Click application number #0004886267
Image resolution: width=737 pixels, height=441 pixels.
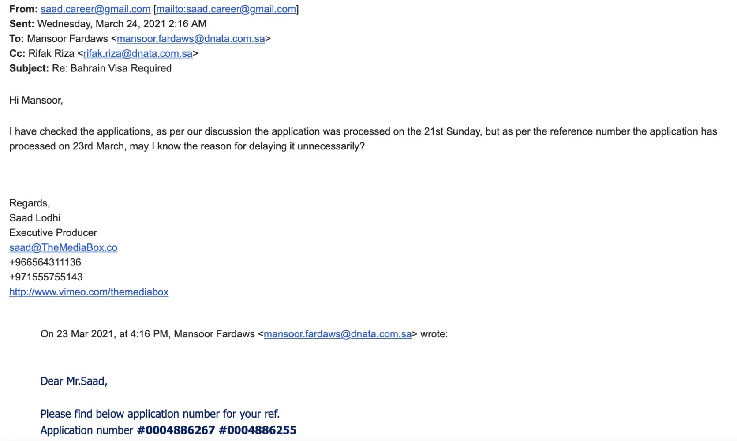click(x=176, y=430)
